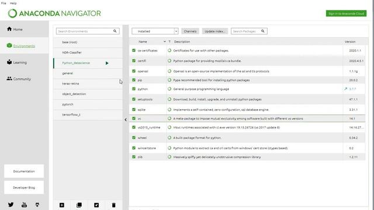This screenshot has height=210, width=374.
Task: Open Anaconda Twitter icon
Action: [x=11, y=205]
